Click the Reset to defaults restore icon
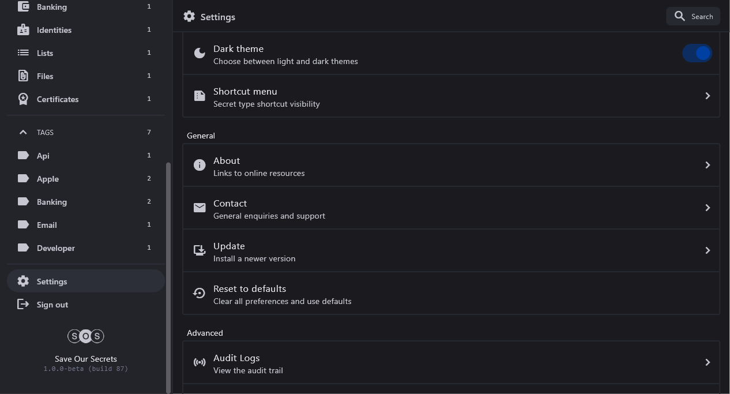Image resolution: width=730 pixels, height=394 pixels. click(x=200, y=293)
